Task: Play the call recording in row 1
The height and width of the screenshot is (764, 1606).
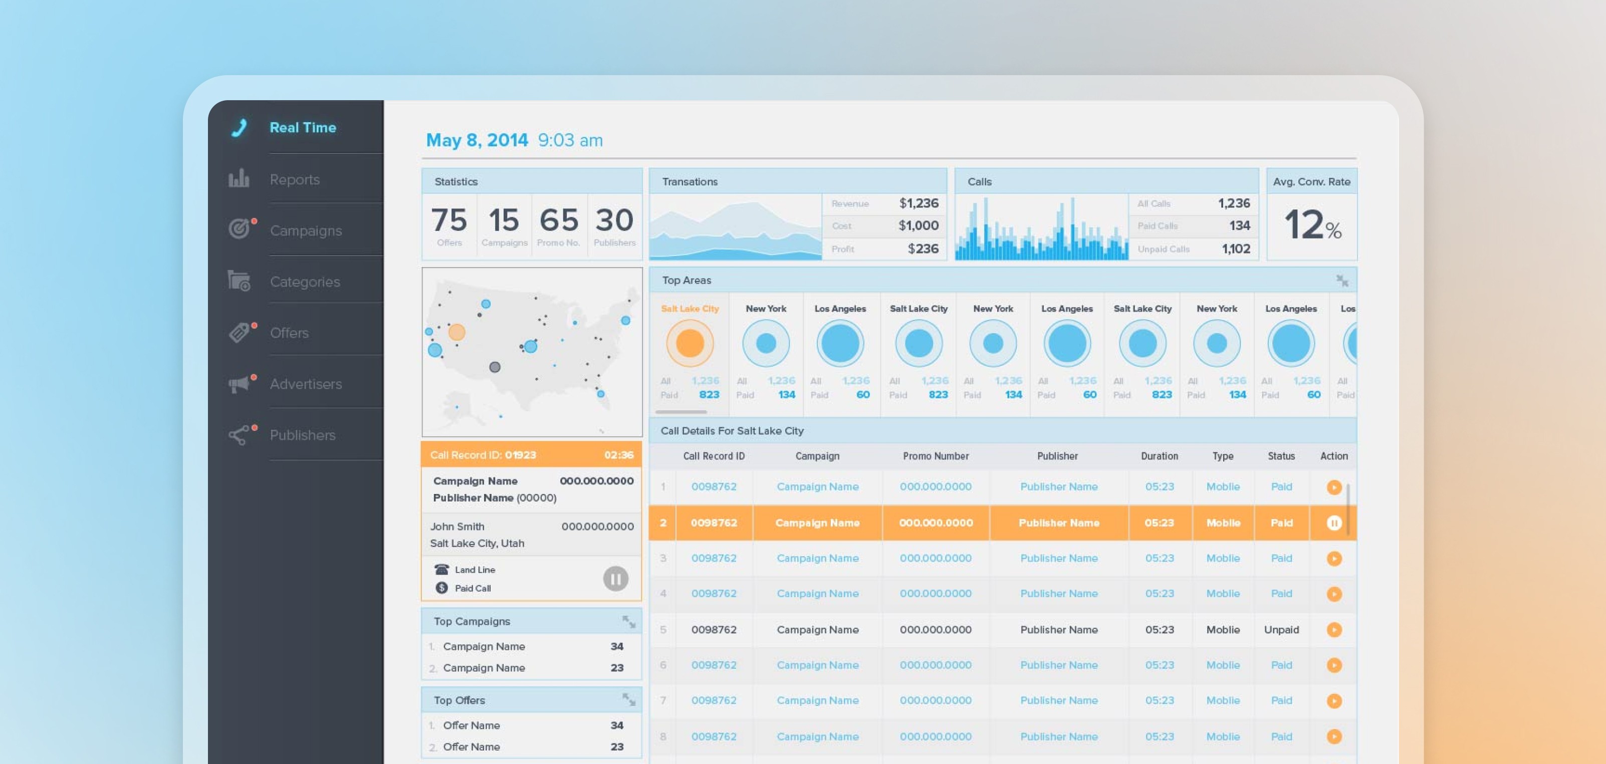Action: (1333, 487)
